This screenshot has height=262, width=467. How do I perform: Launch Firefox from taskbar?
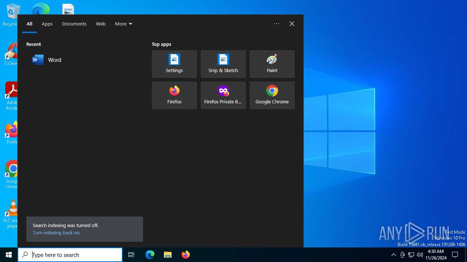(x=186, y=255)
